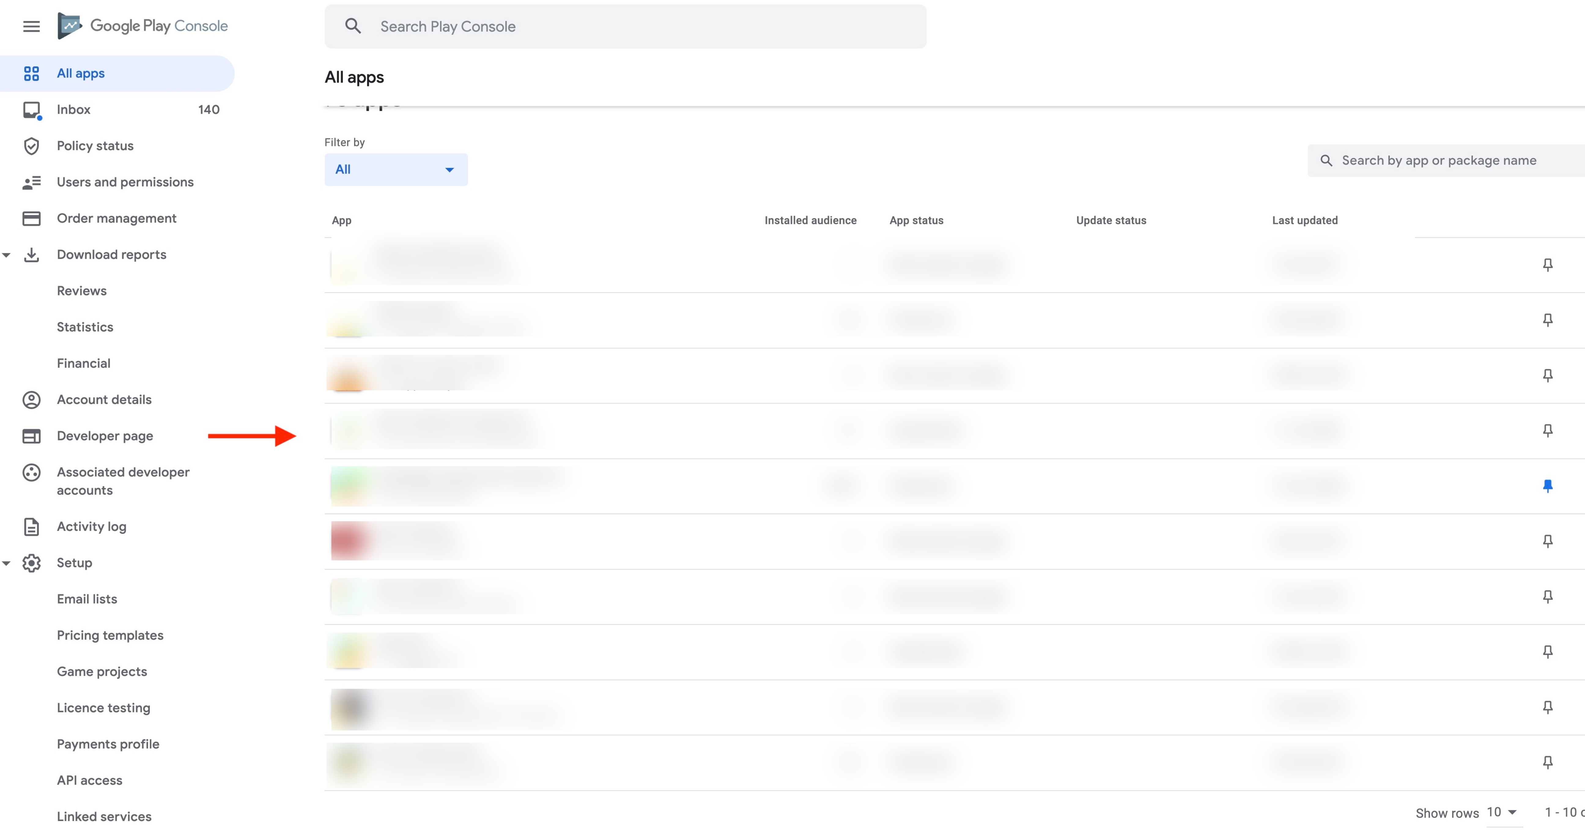Open Payments profile
1585x832 pixels.
108,745
